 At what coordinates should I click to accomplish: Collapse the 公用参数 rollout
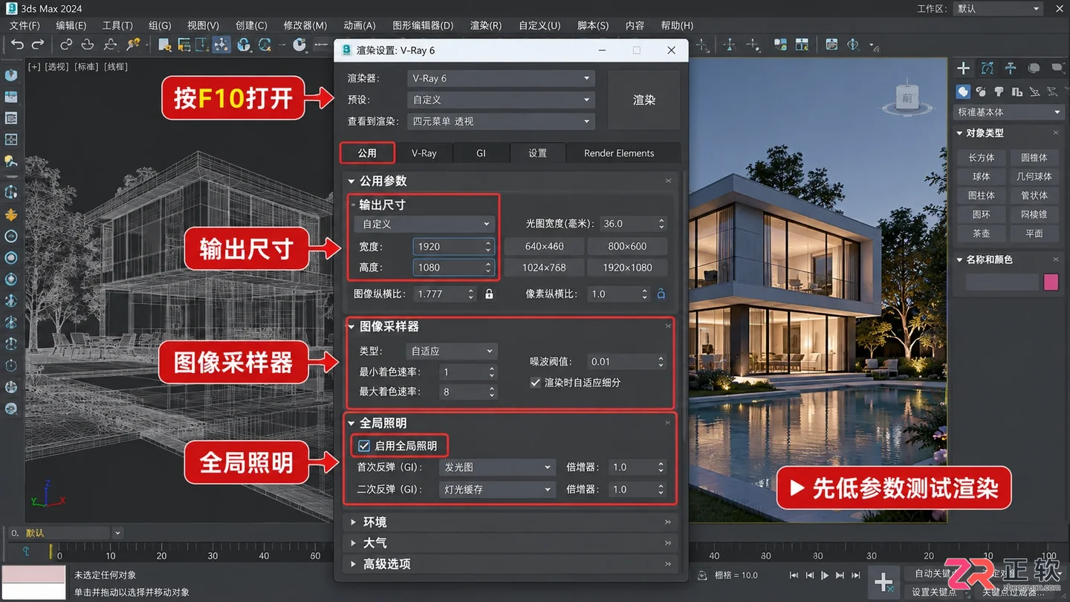(x=510, y=181)
